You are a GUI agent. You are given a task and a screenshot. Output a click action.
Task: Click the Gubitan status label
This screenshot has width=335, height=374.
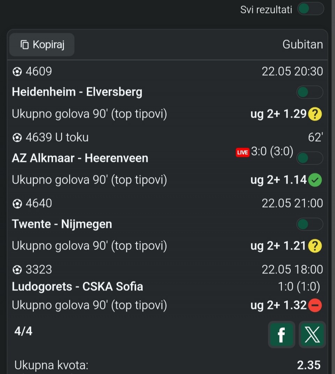coord(303,45)
